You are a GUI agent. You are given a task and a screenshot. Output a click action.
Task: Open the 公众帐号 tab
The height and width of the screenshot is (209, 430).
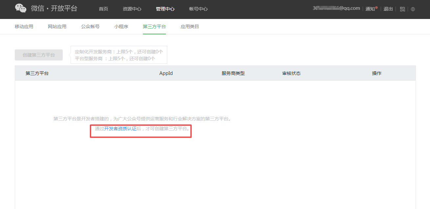pyautogui.click(x=90, y=26)
